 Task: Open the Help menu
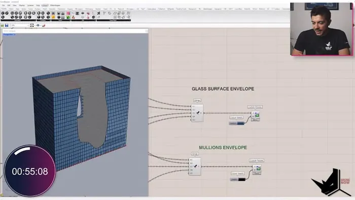tap(38, 5)
